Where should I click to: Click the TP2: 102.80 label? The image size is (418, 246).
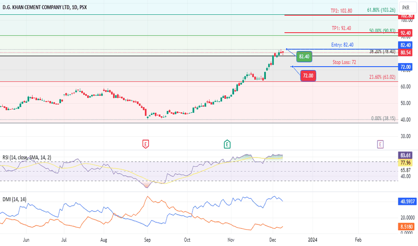click(341, 11)
